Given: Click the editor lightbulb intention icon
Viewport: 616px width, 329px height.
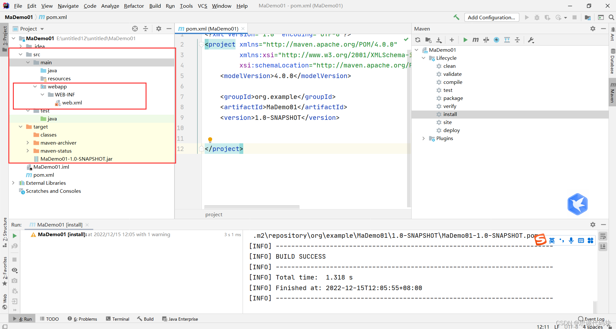Looking at the screenshot, I should (x=210, y=140).
